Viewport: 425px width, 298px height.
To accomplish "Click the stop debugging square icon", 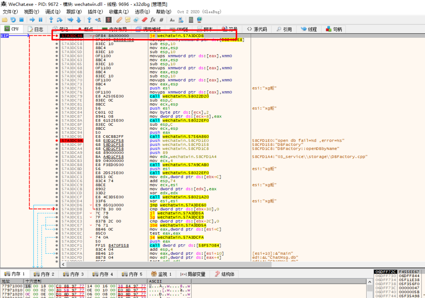I will coord(21,20).
